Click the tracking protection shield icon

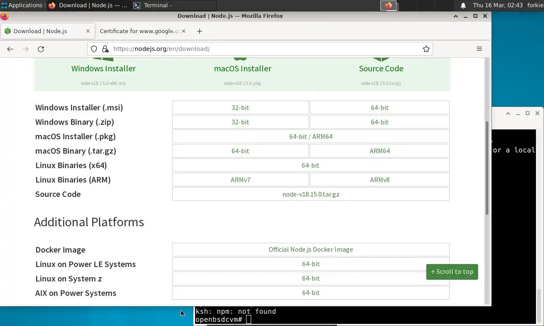click(x=94, y=49)
